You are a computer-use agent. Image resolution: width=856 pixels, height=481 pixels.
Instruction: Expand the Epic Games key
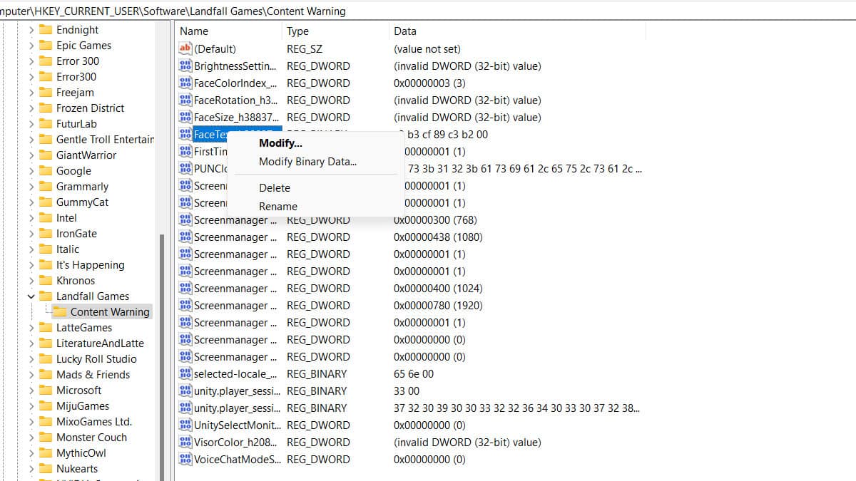(x=31, y=46)
